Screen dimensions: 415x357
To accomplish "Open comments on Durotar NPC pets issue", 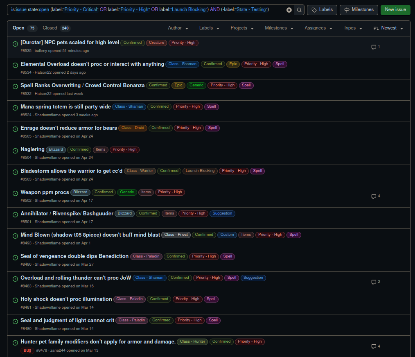I will tap(376, 47).
